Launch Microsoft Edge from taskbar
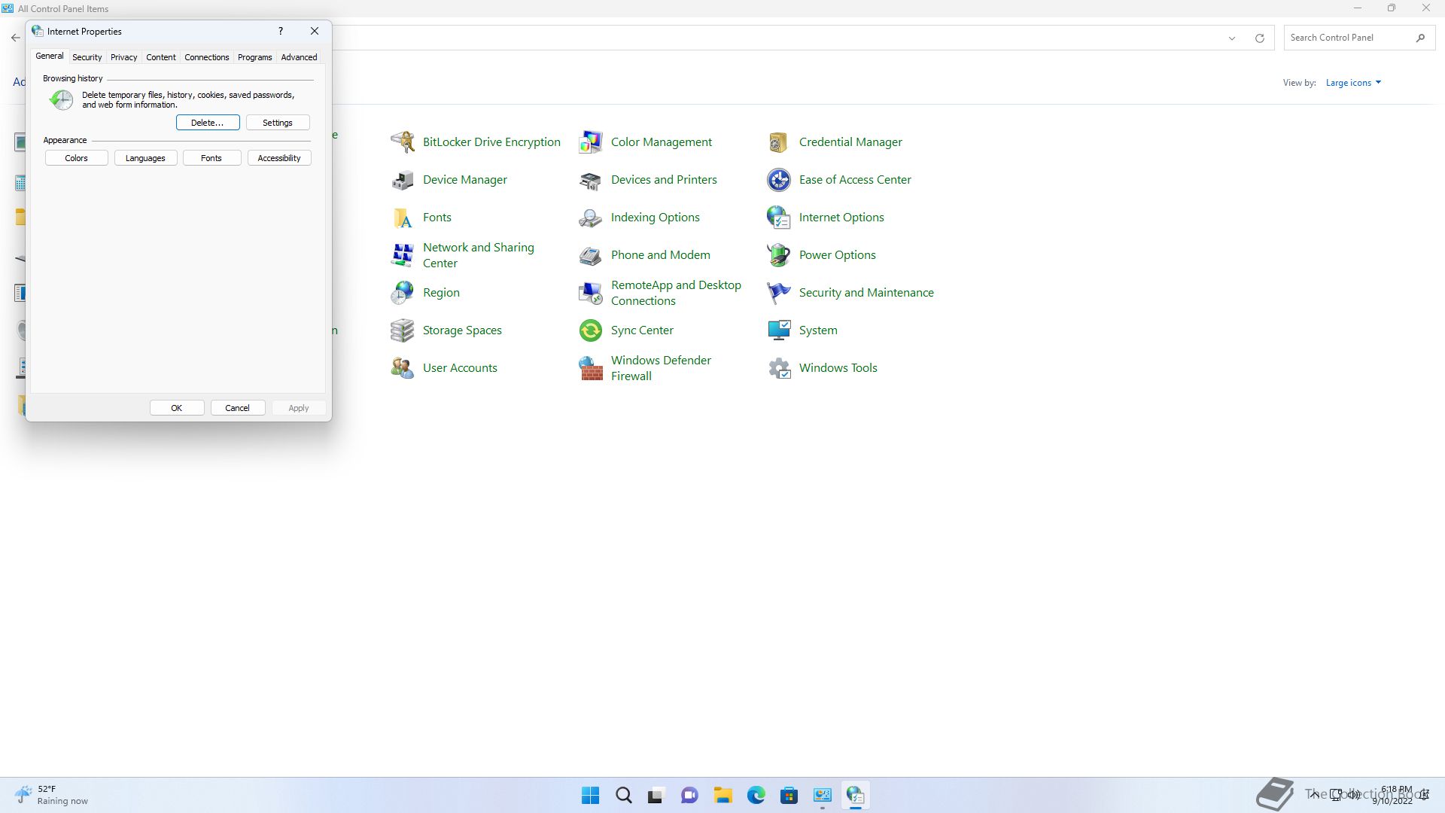 pyautogui.click(x=756, y=795)
